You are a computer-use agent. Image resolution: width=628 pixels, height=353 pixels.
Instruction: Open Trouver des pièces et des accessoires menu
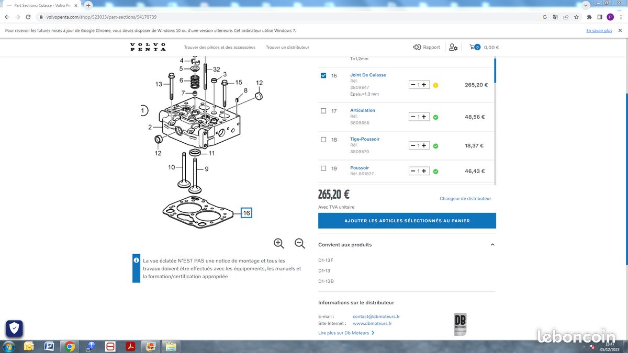(x=220, y=47)
